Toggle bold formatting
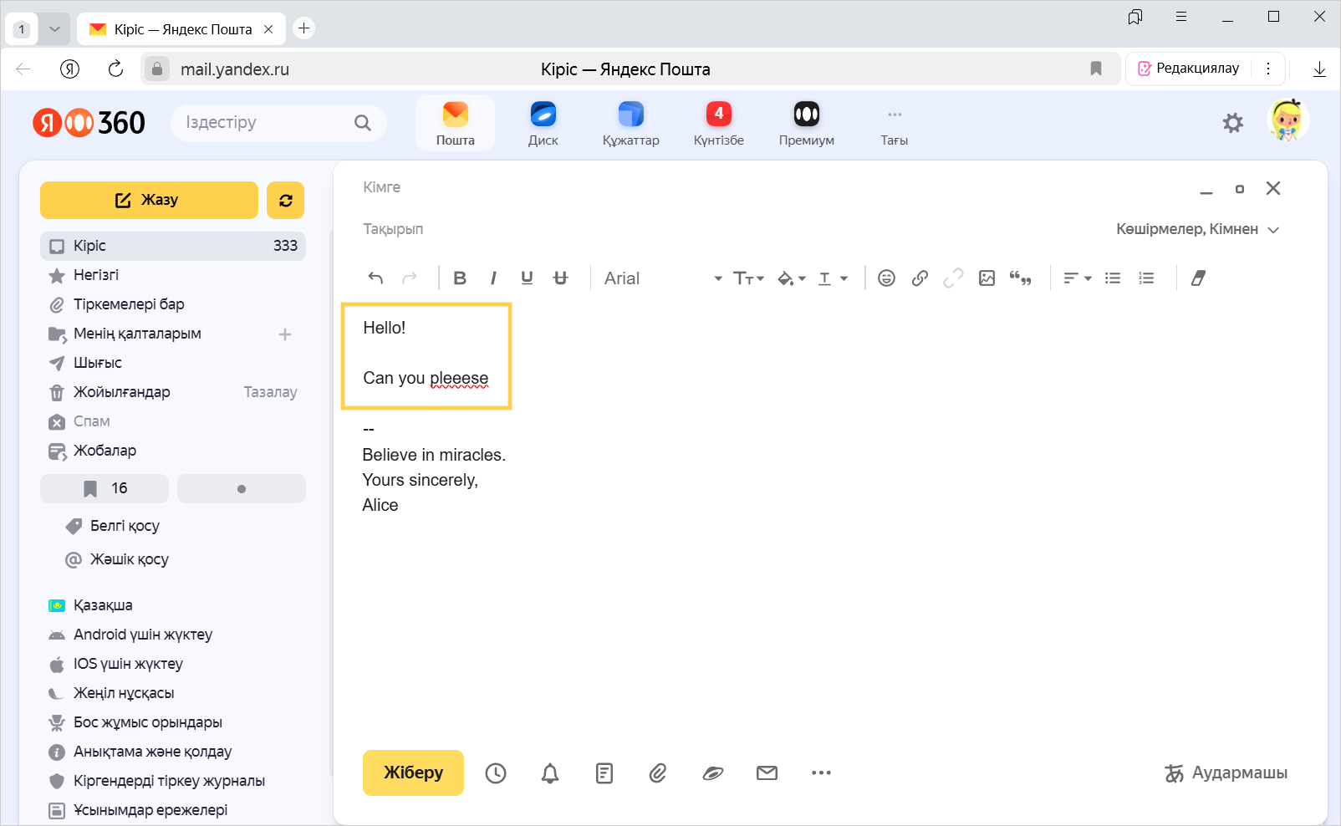 click(460, 278)
